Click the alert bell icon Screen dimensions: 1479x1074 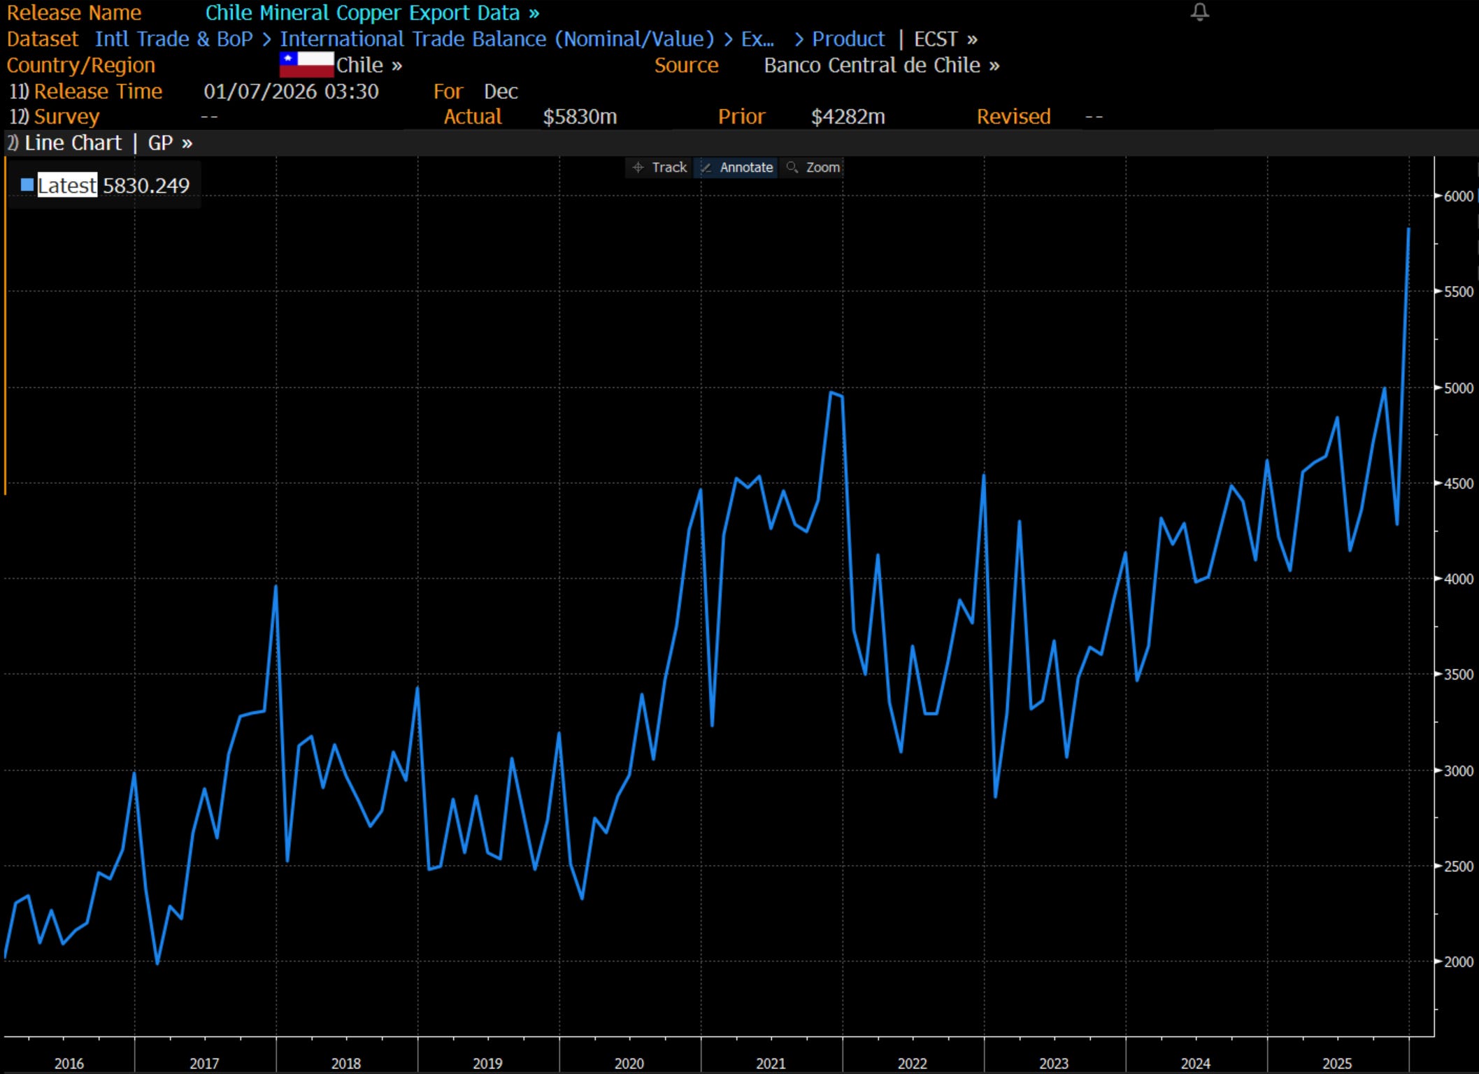[x=1199, y=12]
